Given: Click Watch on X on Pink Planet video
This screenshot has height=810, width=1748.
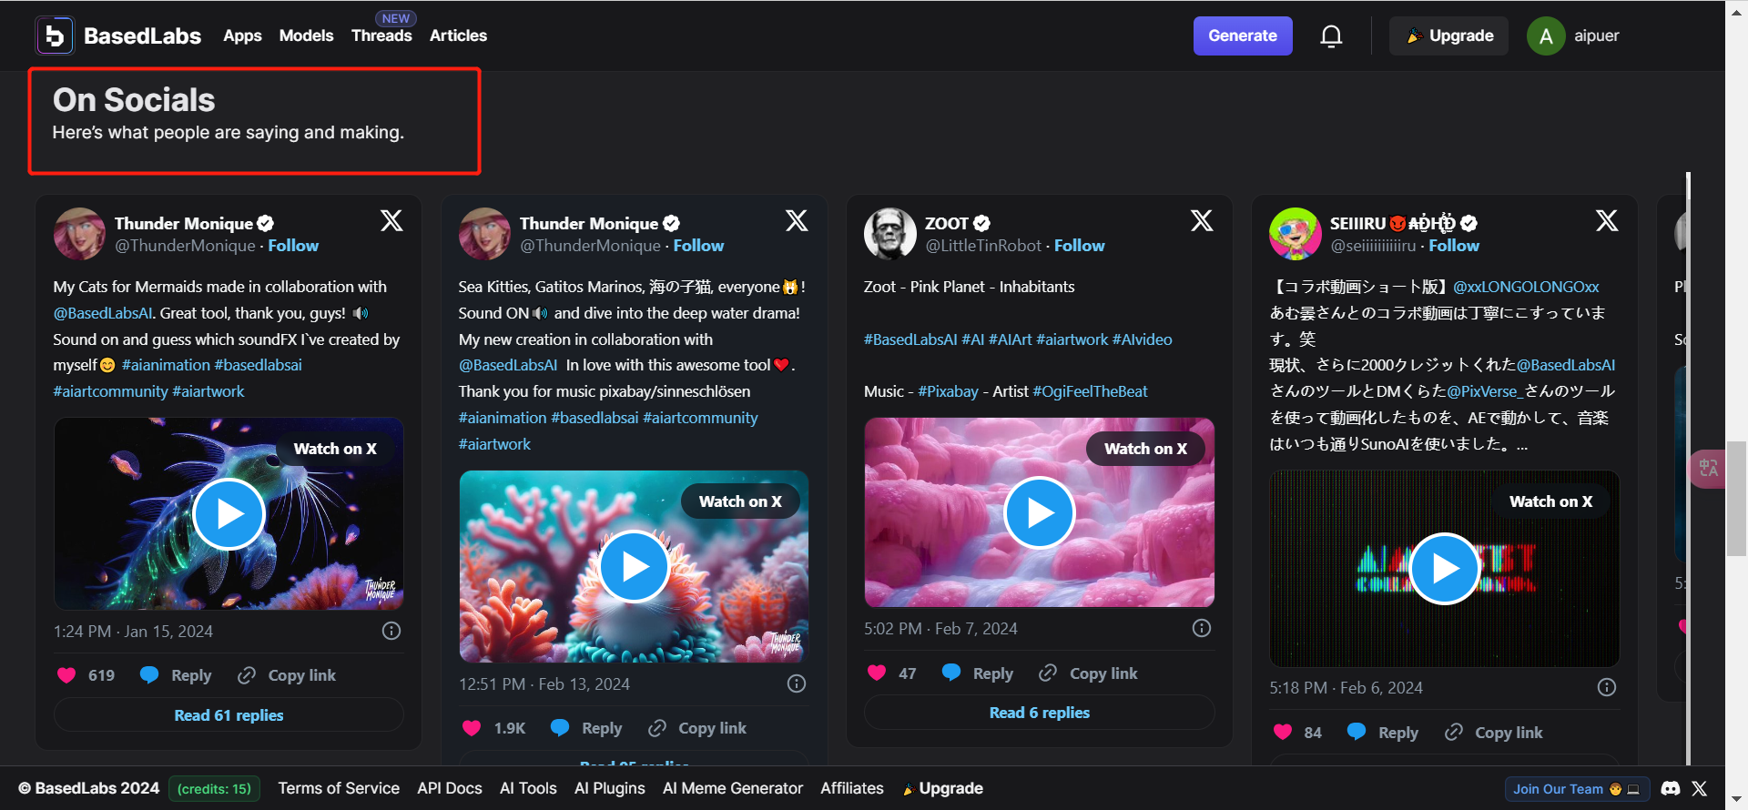Looking at the screenshot, I should (1145, 449).
